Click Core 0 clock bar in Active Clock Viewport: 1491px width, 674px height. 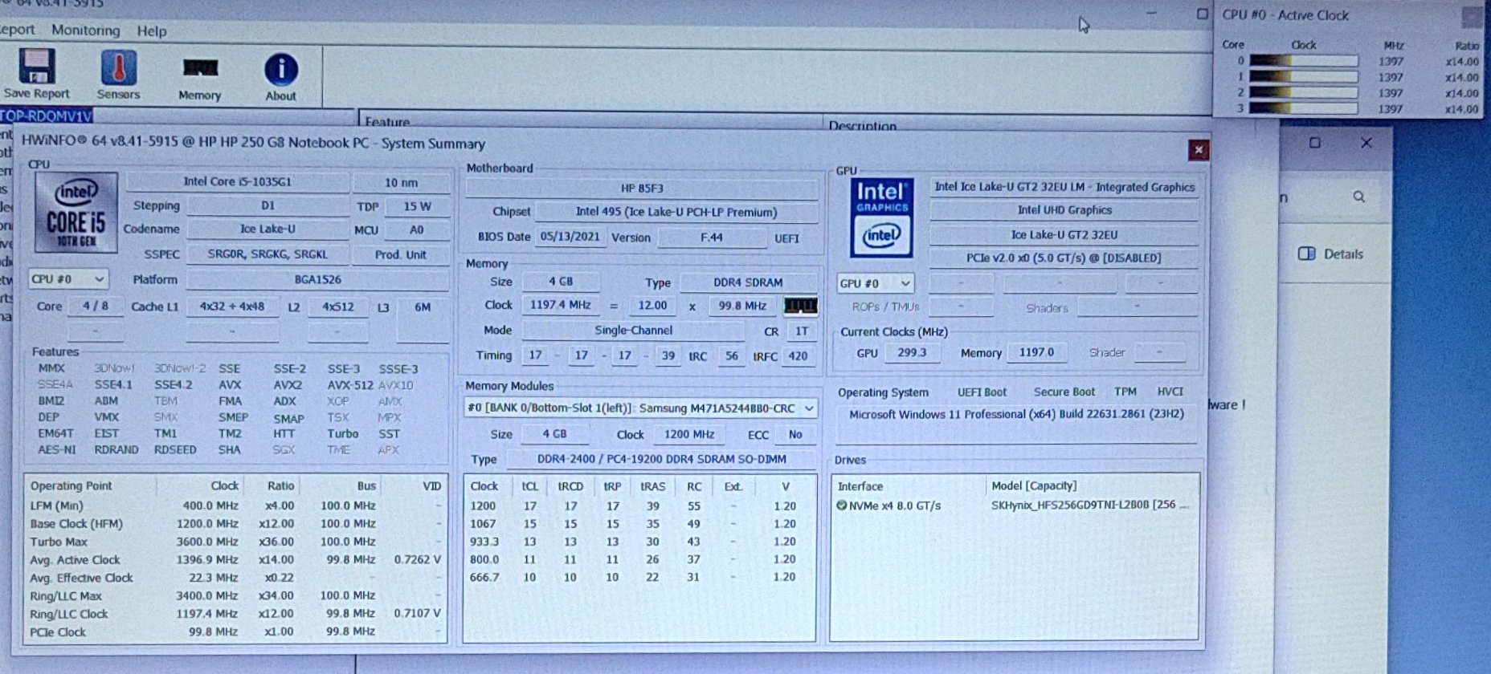coord(1303,61)
